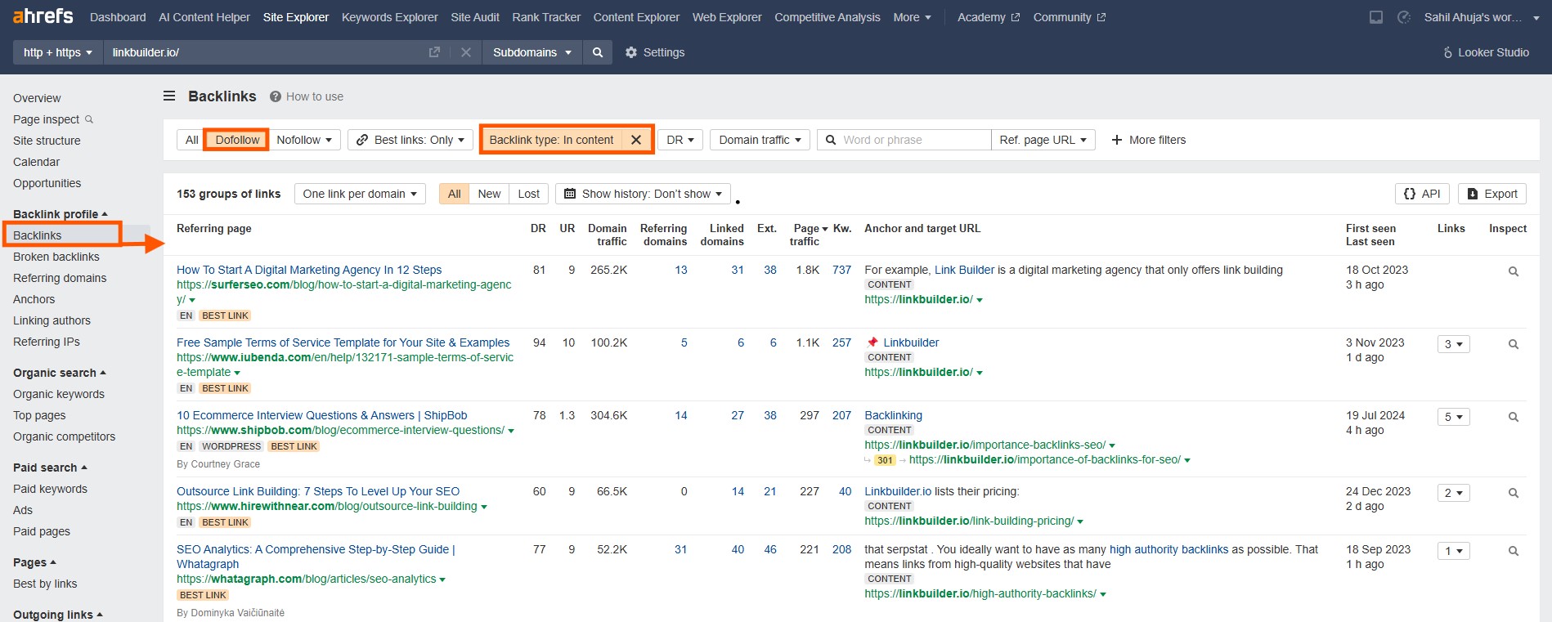Open the Domain traffic filter
This screenshot has height=622, width=1552.
pos(760,140)
